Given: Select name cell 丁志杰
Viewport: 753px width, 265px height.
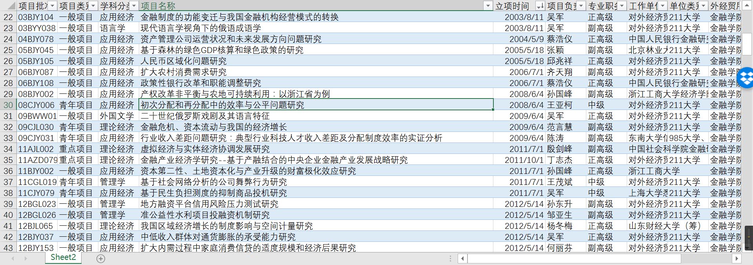Looking at the screenshot, I should tap(566, 160).
